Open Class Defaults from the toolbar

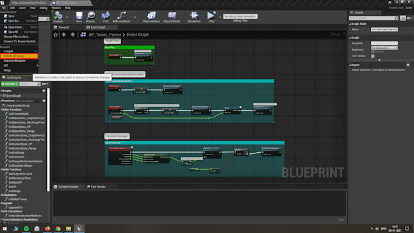pyautogui.click(x=172, y=16)
